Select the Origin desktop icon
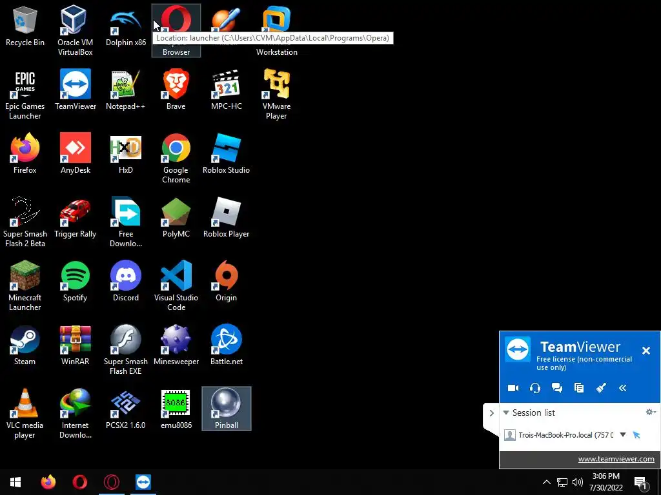The width and height of the screenshot is (661, 495). [x=227, y=282]
